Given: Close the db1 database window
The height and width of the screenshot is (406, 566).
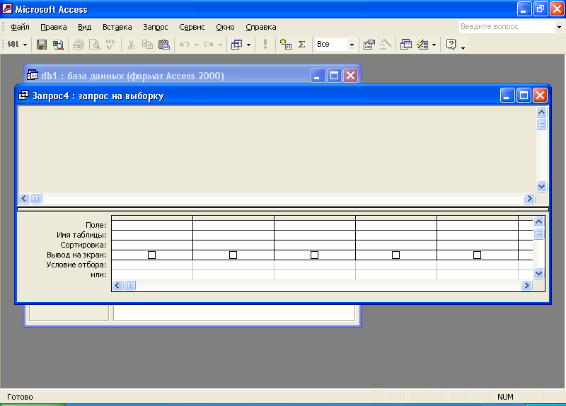Looking at the screenshot, I should [x=350, y=76].
